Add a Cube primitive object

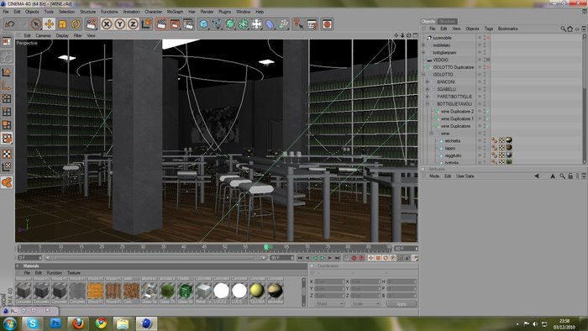[x=203, y=24]
